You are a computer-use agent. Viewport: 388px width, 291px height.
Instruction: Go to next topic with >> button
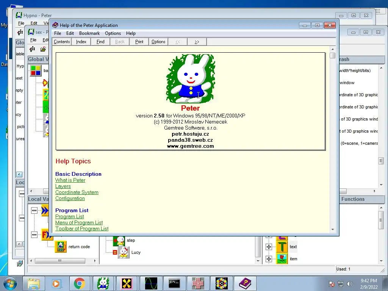point(197,42)
